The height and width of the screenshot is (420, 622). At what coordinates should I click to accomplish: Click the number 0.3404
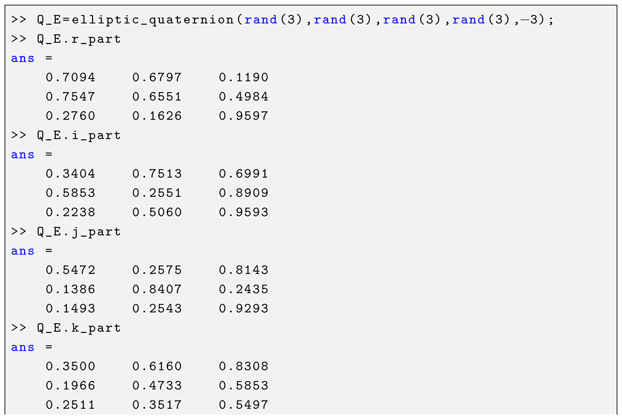pos(71,174)
